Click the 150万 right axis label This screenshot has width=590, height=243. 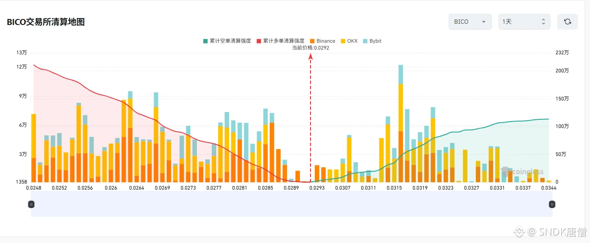coord(562,99)
